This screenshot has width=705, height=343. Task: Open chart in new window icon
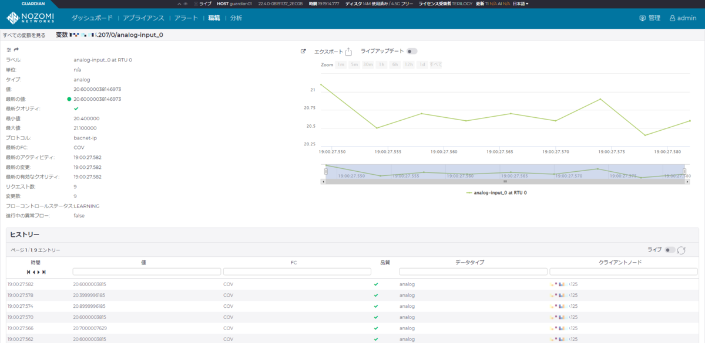(x=303, y=51)
